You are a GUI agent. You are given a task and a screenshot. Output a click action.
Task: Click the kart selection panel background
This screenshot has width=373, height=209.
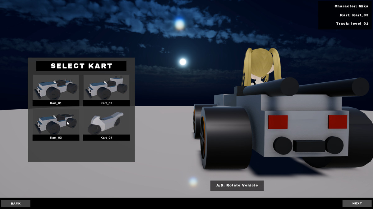[x=81, y=152]
